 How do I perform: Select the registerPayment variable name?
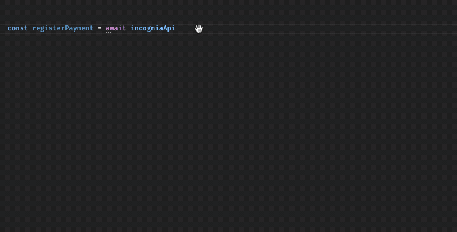click(63, 28)
